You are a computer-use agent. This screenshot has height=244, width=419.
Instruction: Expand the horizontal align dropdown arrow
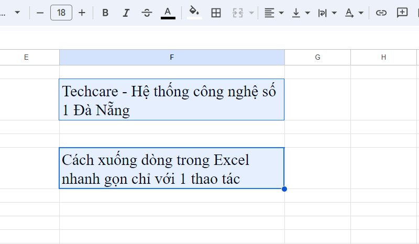coord(281,13)
